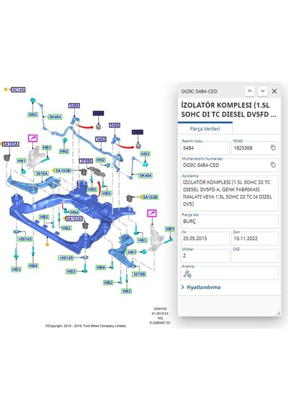Open the magenta arrow link above the left knuckle

coord(32,138)
